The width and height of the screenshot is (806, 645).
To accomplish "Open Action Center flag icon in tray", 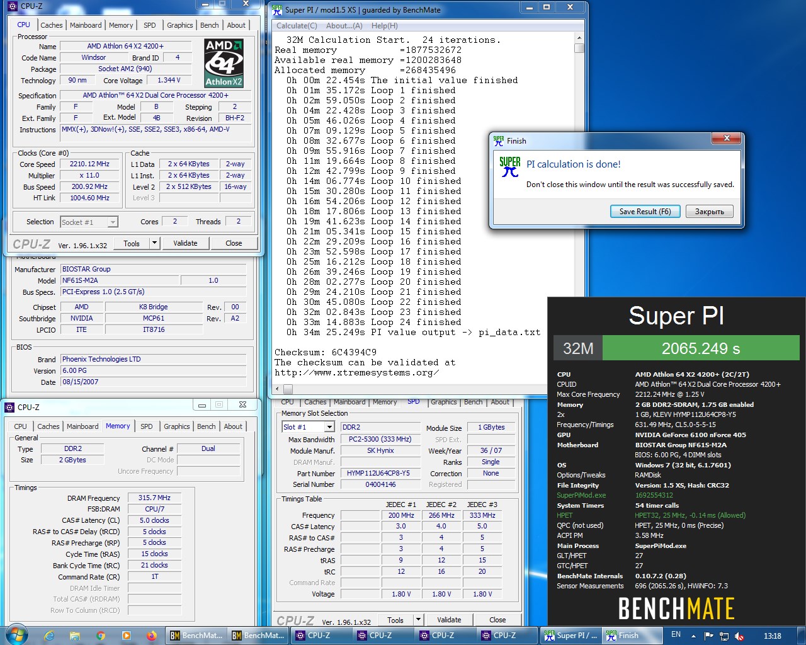I will pos(708,636).
